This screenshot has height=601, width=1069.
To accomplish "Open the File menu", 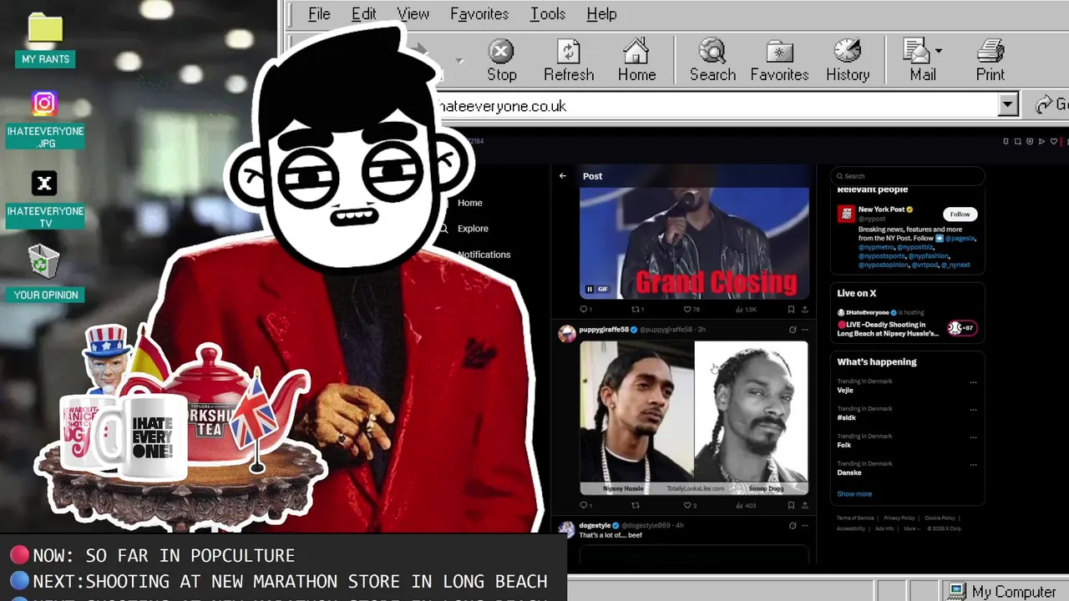I will [x=319, y=14].
